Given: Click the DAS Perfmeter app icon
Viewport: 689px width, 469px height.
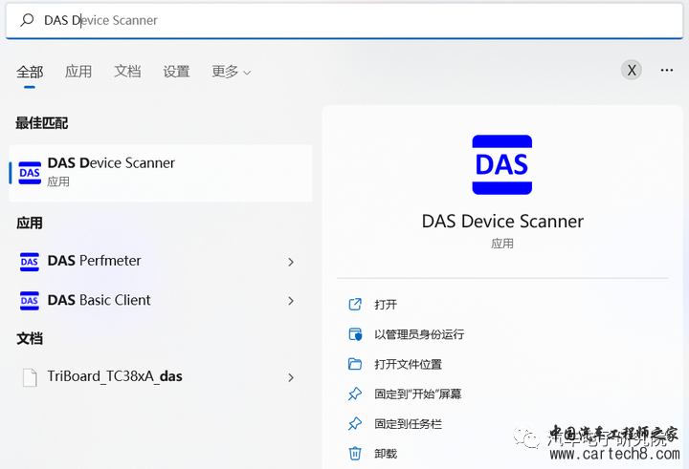Looking at the screenshot, I should pyautogui.click(x=30, y=262).
